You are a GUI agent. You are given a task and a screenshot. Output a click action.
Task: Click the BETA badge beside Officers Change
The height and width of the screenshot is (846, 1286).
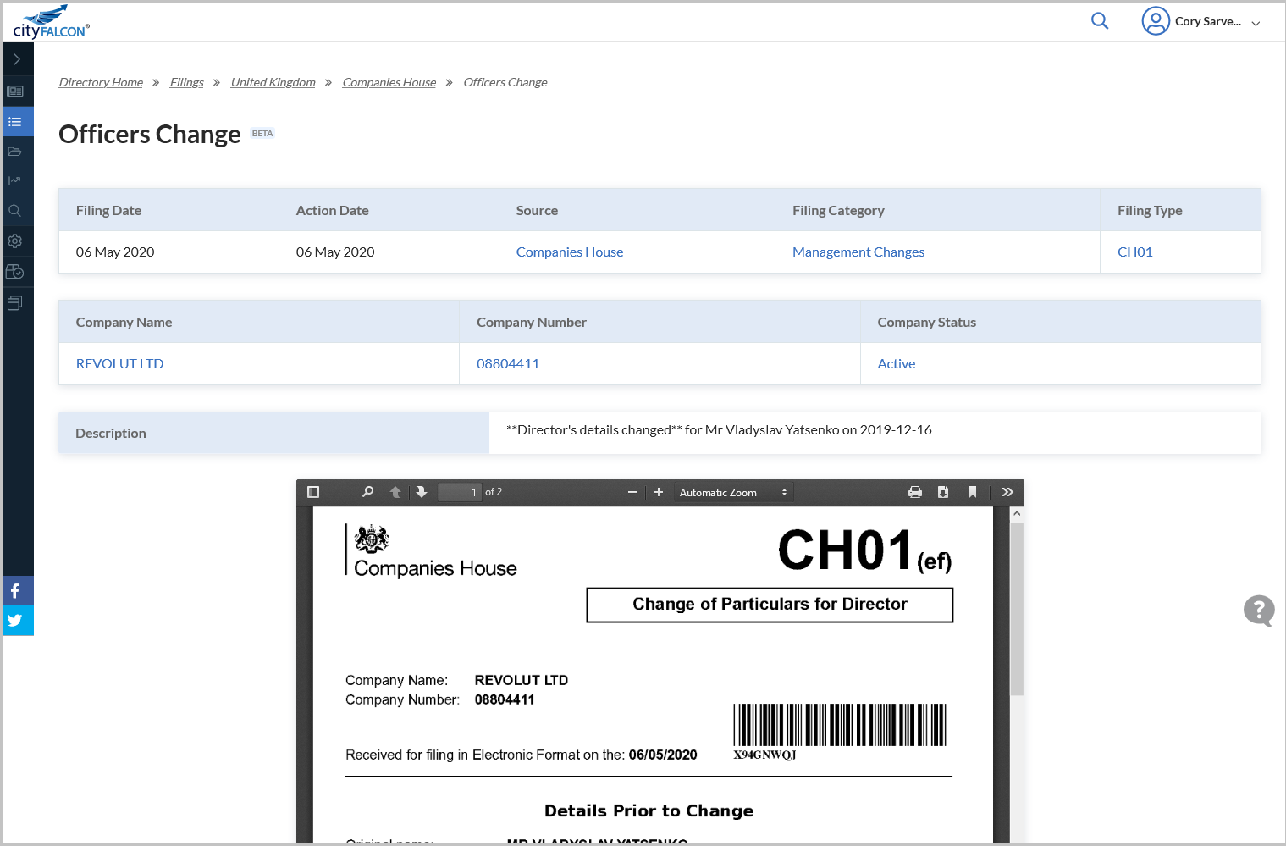(262, 134)
